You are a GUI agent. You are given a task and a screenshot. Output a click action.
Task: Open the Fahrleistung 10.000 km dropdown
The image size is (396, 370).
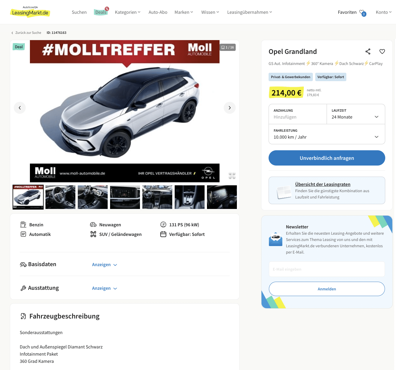click(327, 134)
